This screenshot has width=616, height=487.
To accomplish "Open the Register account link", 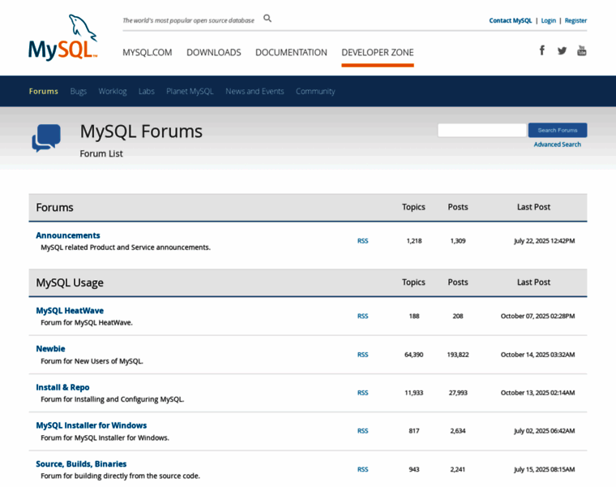I will [575, 20].
